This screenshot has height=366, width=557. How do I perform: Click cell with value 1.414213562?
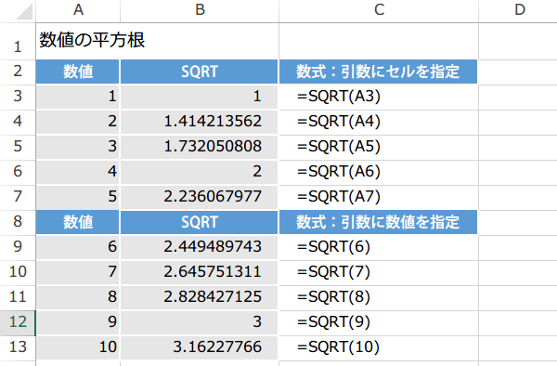click(199, 122)
